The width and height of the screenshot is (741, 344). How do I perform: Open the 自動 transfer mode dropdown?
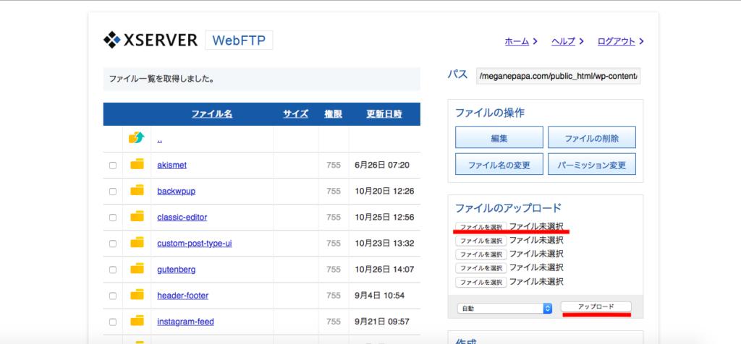tap(504, 308)
